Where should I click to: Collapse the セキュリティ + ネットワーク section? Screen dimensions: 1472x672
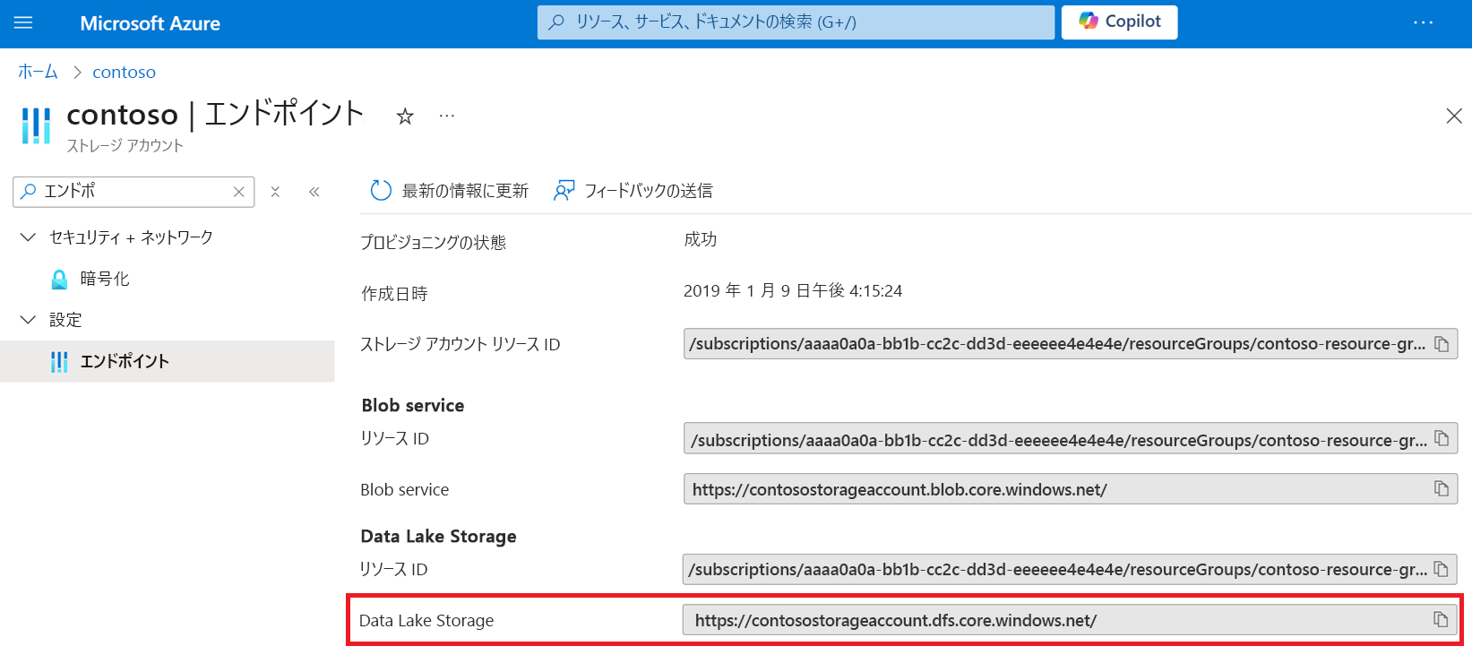pos(29,237)
